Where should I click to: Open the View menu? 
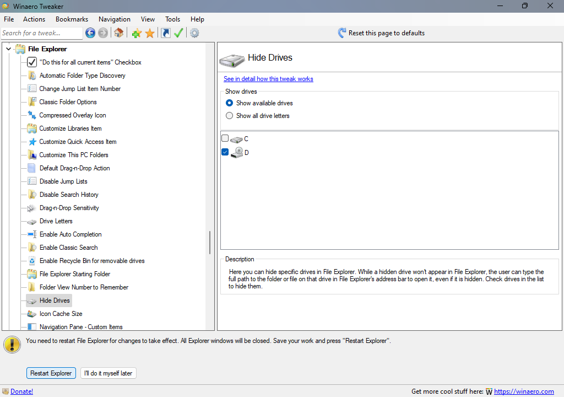point(148,19)
